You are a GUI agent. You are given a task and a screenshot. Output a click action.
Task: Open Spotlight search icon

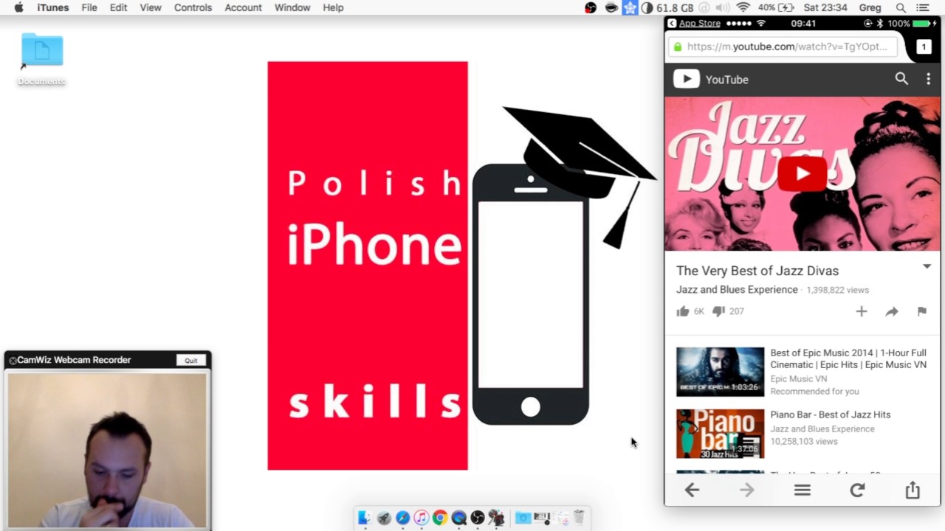point(901,7)
